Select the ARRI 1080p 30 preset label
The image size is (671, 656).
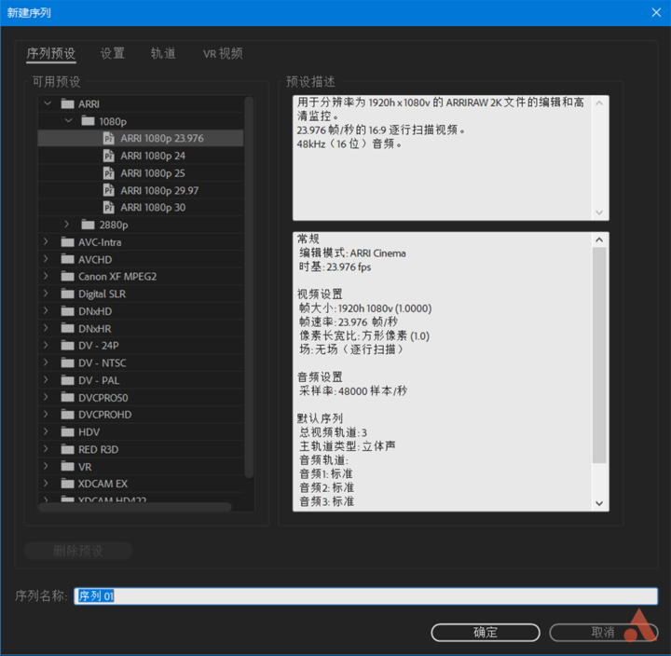pos(153,208)
